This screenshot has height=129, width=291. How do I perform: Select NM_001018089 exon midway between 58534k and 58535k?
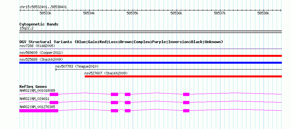[x=114, y=94]
